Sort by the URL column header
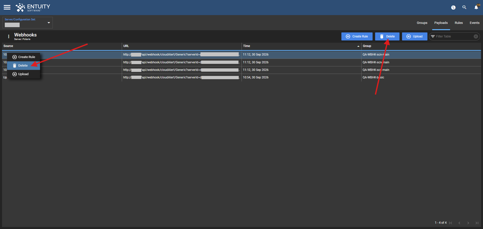 point(126,46)
